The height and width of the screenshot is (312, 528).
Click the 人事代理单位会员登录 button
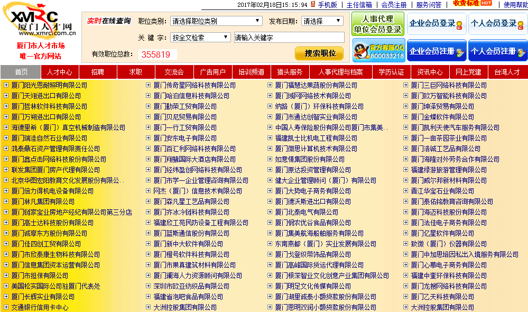378,24
